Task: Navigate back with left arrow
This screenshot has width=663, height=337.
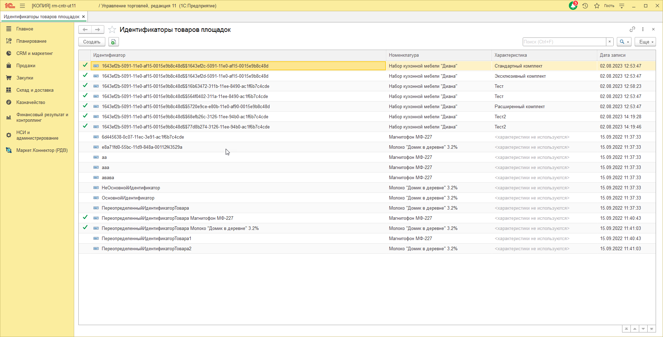Action: tap(85, 30)
